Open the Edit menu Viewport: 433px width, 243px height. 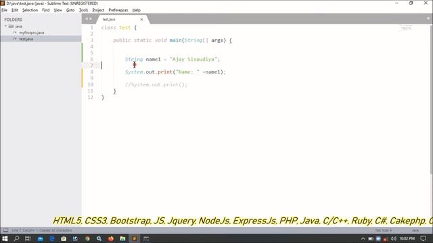click(x=15, y=10)
